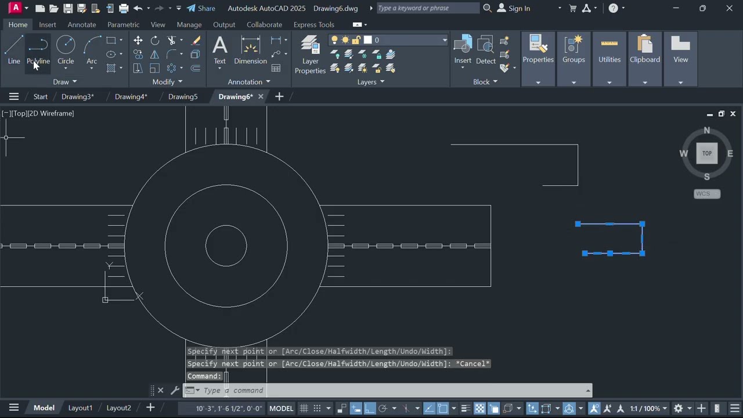Open the Properties panel dropdown

click(x=538, y=82)
